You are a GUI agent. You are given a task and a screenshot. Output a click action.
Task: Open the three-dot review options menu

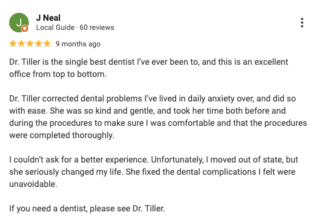pos(302,23)
